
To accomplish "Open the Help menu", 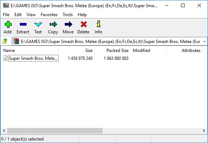I will [x=82, y=15].
